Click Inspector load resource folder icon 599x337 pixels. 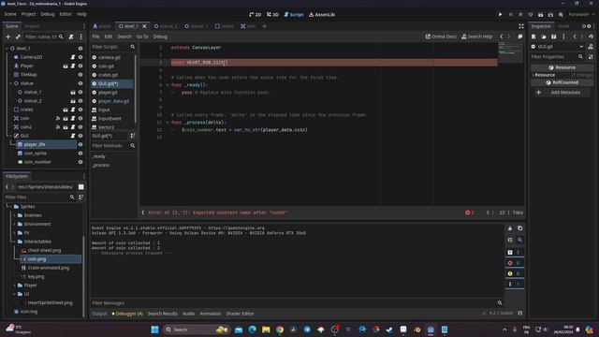(x=544, y=37)
